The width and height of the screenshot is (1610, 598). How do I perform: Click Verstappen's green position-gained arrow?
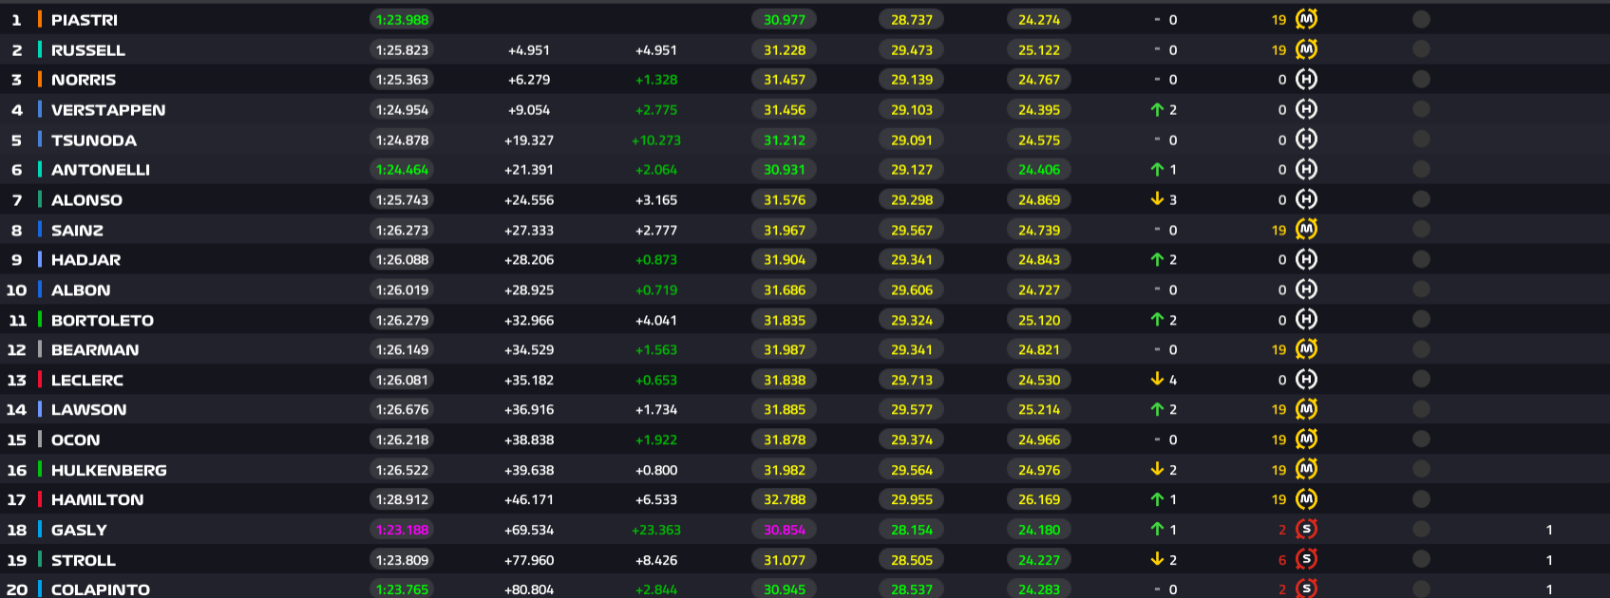[x=1157, y=110]
